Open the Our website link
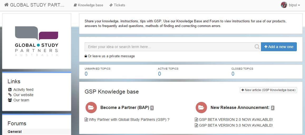 23,95
